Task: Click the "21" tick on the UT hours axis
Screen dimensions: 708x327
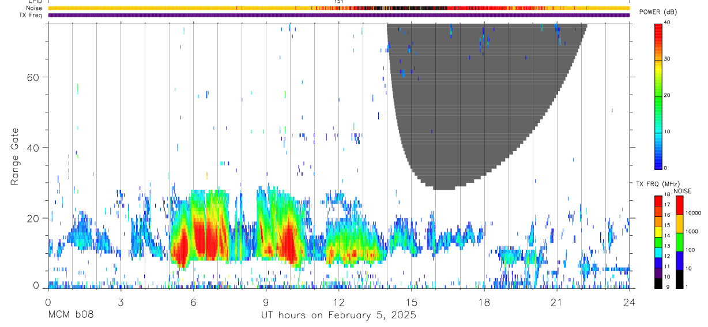Action: click(556, 302)
